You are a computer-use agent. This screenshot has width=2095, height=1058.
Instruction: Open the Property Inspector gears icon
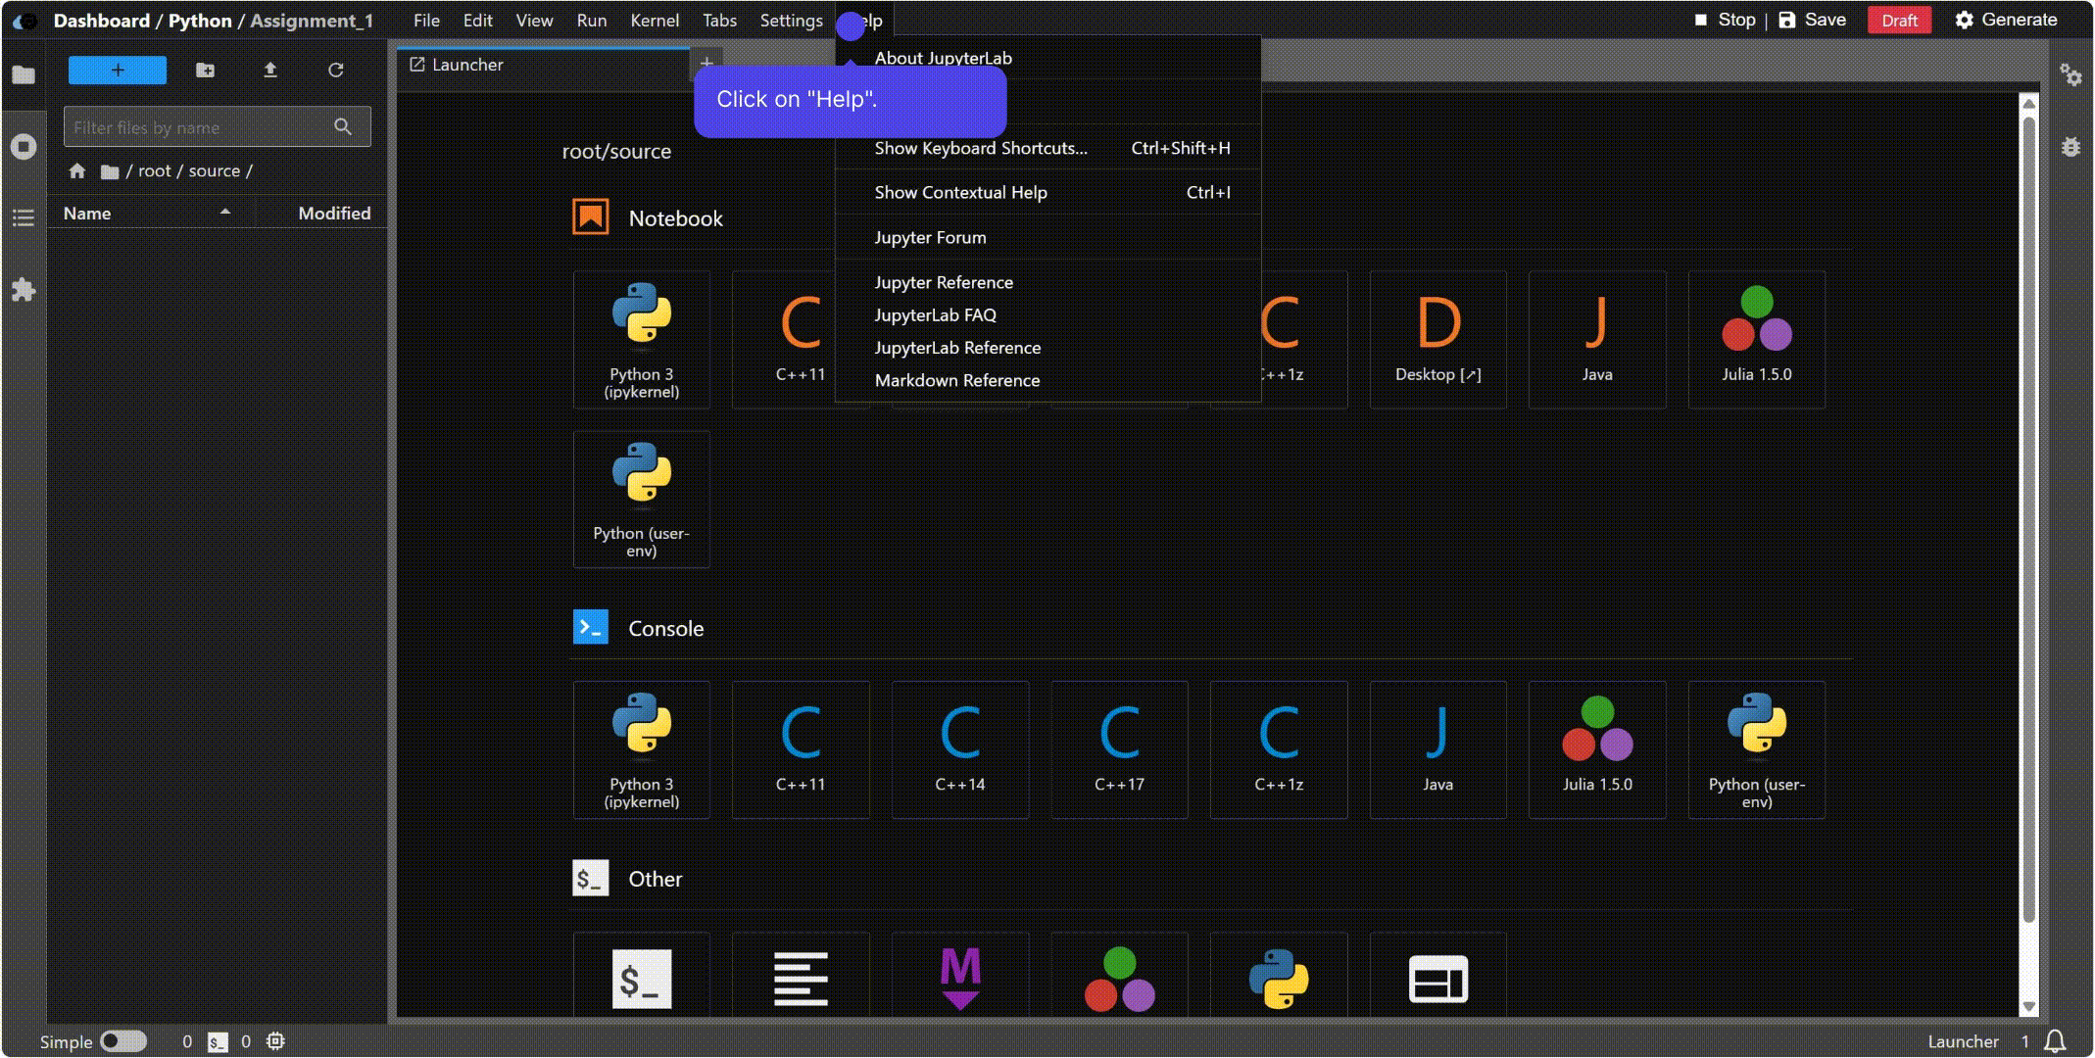[2071, 75]
